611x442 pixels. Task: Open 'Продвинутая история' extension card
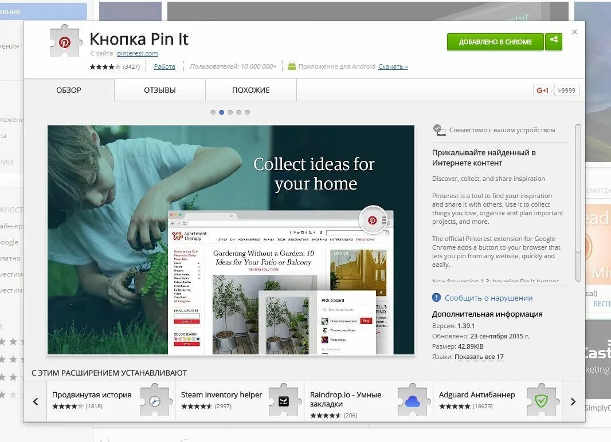click(x=111, y=401)
